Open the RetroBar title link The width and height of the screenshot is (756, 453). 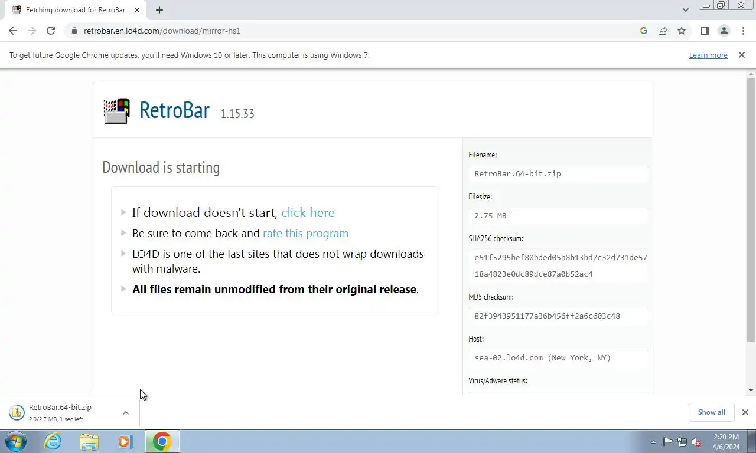[174, 110]
